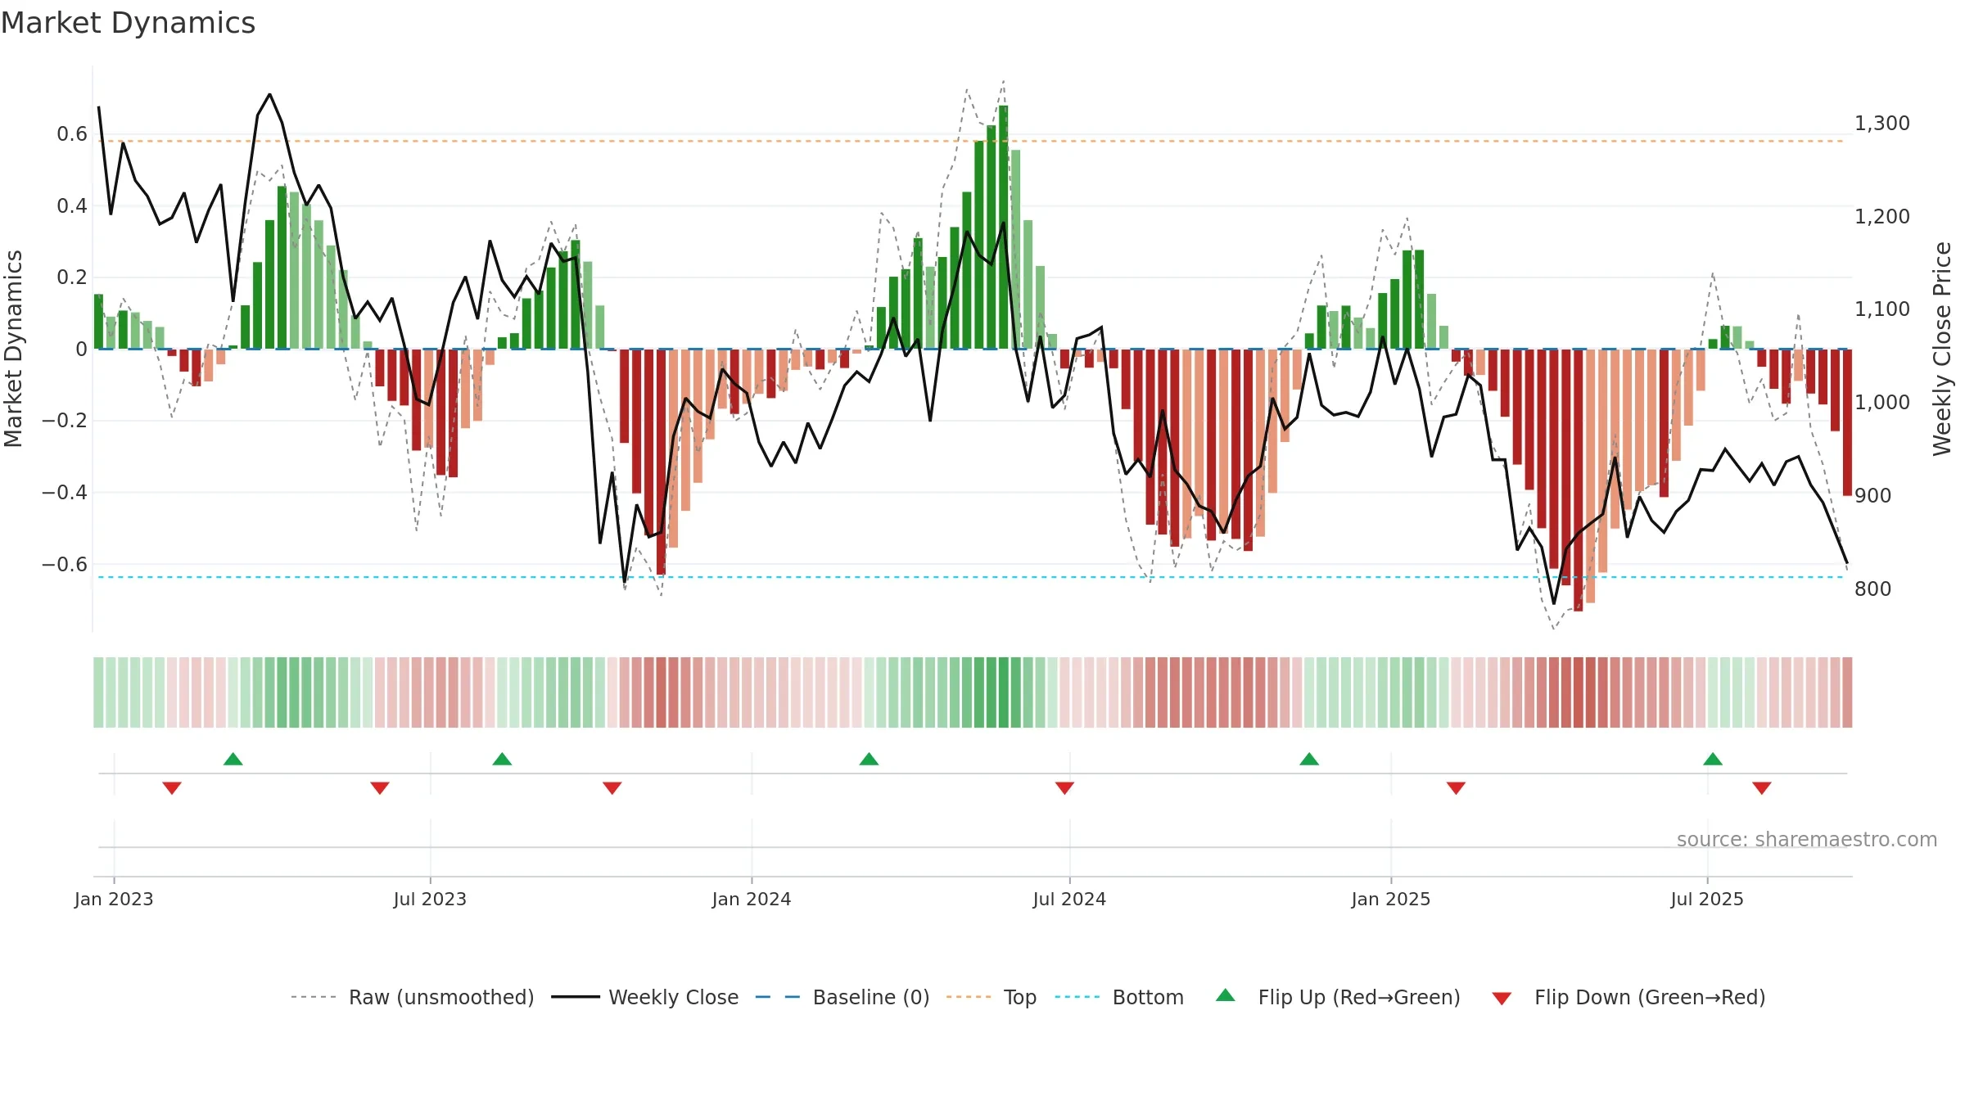Click the Jul 2025 x-axis label
The width and height of the screenshot is (1965, 1105).
[x=1707, y=899]
